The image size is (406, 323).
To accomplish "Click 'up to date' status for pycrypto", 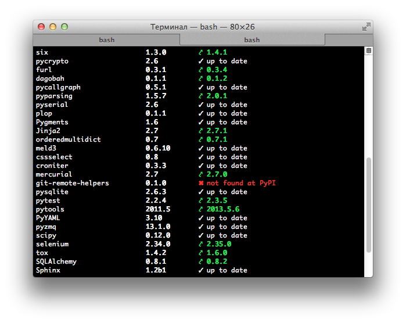I will [227, 62].
